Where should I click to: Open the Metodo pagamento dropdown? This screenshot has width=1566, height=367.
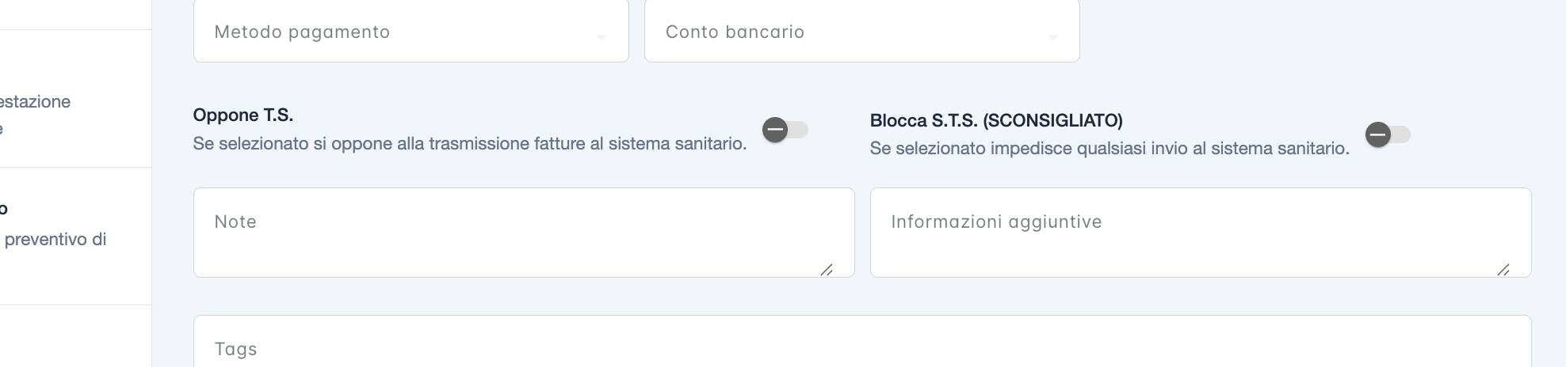(x=411, y=32)
